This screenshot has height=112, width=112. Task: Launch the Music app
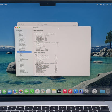click(x=65, y=92)
